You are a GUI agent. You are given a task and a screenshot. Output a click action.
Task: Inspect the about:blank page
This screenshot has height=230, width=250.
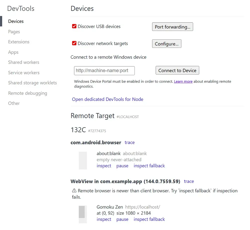coord(104,166)
